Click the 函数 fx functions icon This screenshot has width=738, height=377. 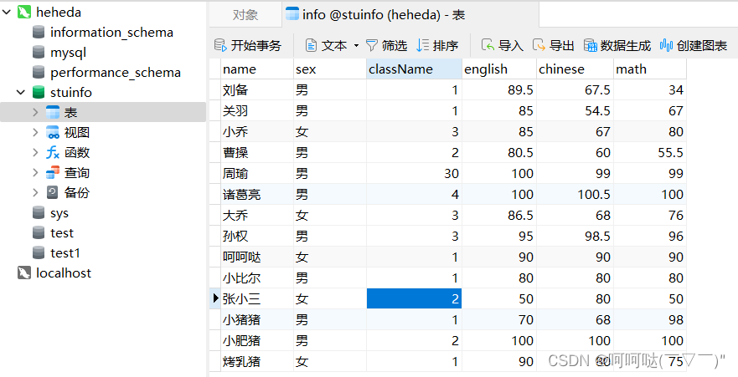pyautogui.click(x=53, y=153)
